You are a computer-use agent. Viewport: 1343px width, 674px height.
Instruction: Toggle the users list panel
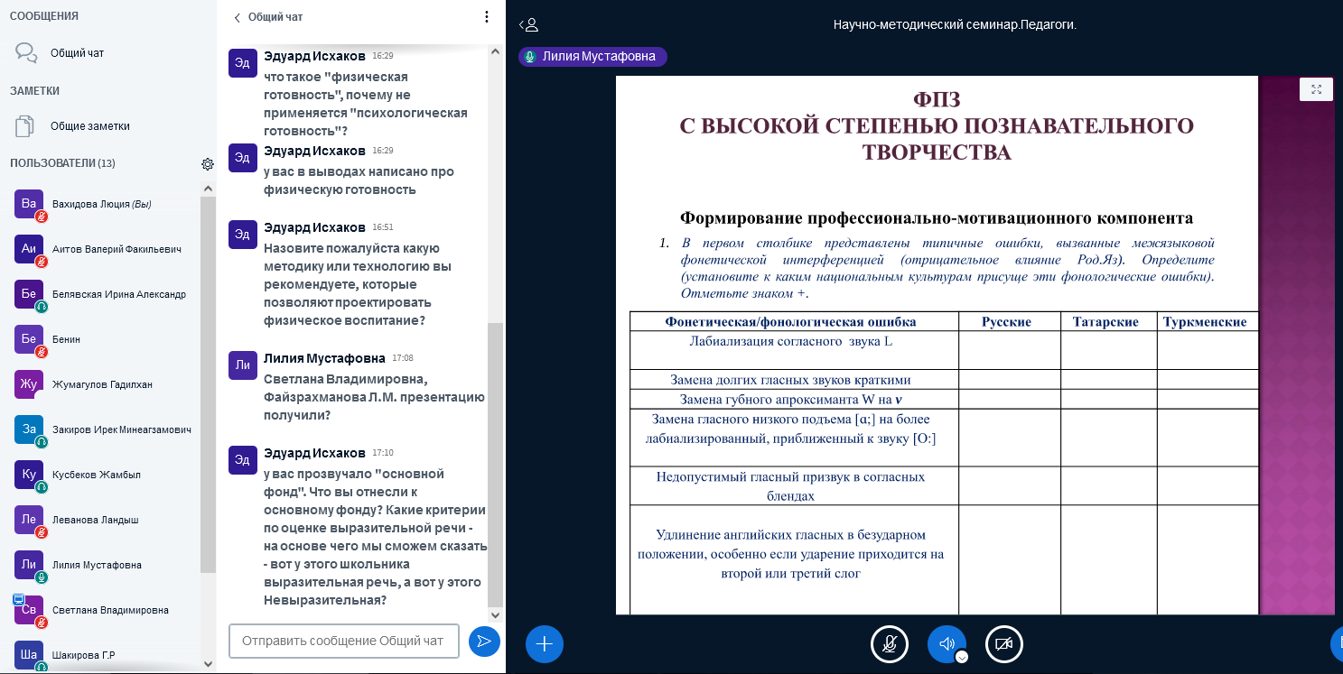coord(528,25)
